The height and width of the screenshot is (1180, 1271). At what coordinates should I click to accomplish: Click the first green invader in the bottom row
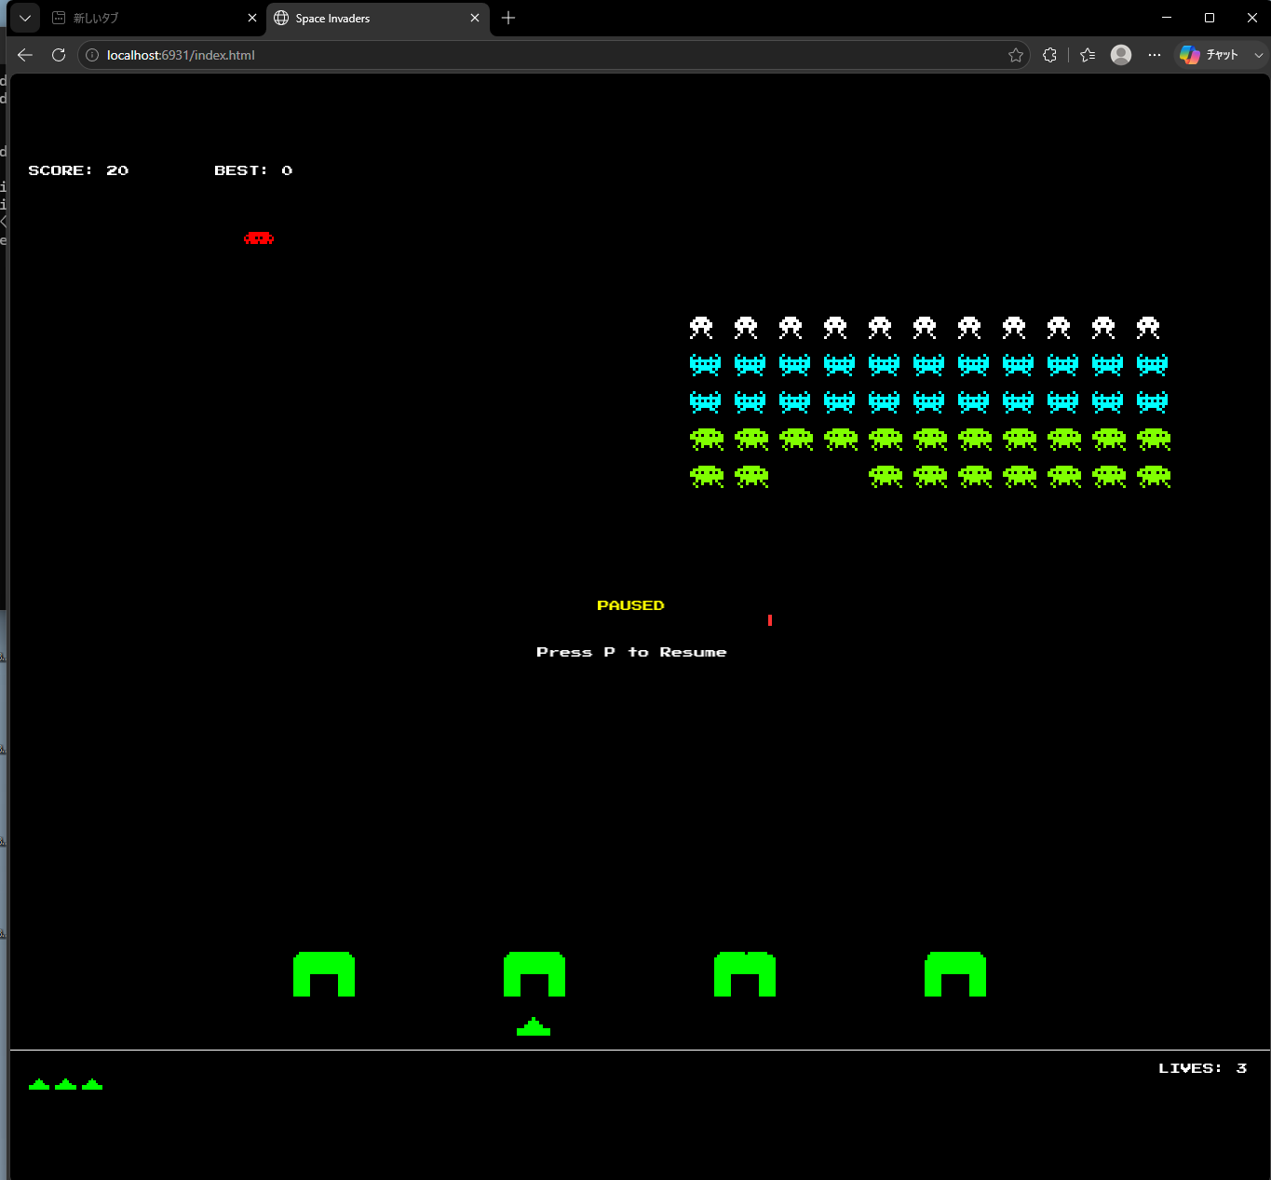pos(707,476)
